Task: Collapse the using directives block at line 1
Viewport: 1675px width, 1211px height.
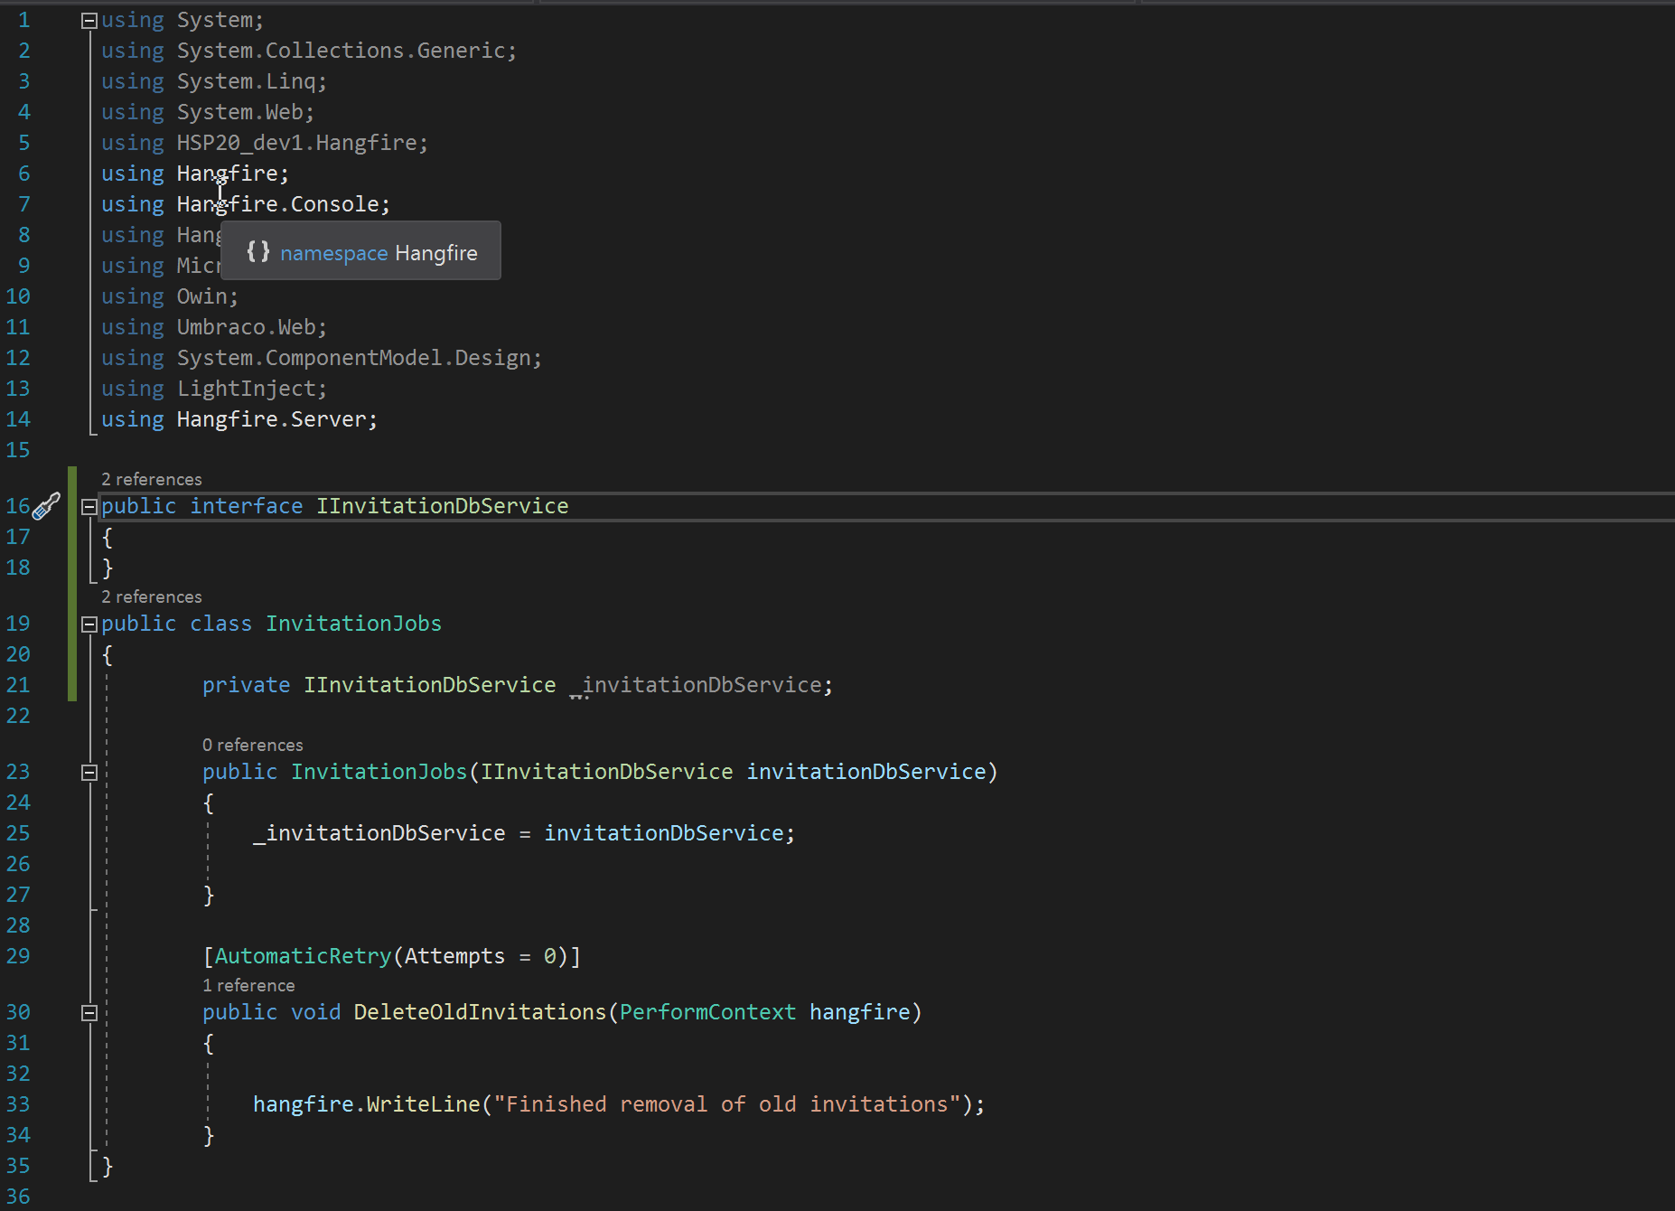Action: [x=89, y=21]
